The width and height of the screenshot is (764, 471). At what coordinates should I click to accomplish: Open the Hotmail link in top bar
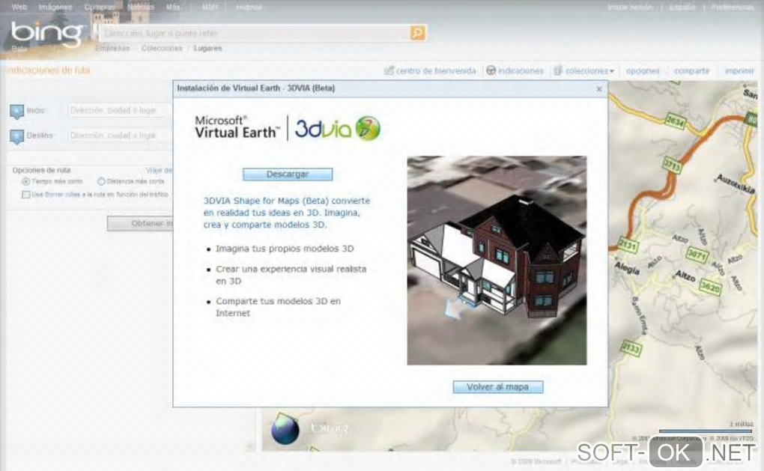[249, 7]
